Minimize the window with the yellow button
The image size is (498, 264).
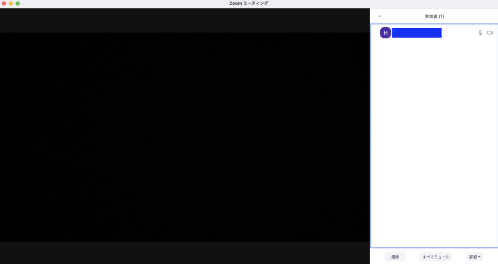(x=11, y=3)
